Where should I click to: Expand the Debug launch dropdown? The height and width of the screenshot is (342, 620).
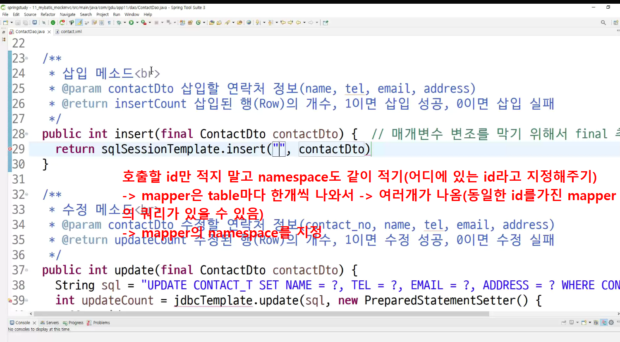(x=125, y=23)
